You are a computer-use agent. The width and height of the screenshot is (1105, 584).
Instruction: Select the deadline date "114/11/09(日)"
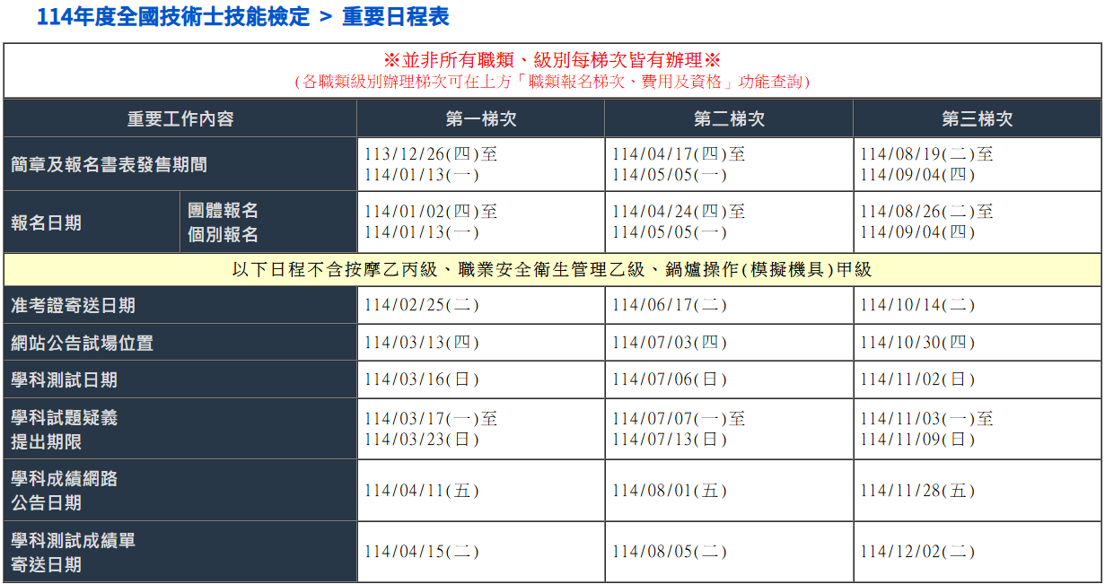tap(917, 440)
